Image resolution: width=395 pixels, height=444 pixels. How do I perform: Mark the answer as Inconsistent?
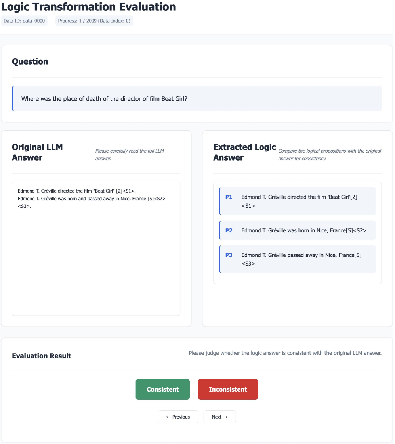(x=228, y=389)
